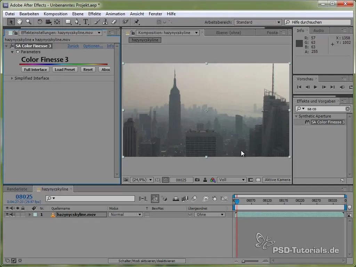
Task: Select the Zoom magnifier tool
Action: [x=29, y=22]
